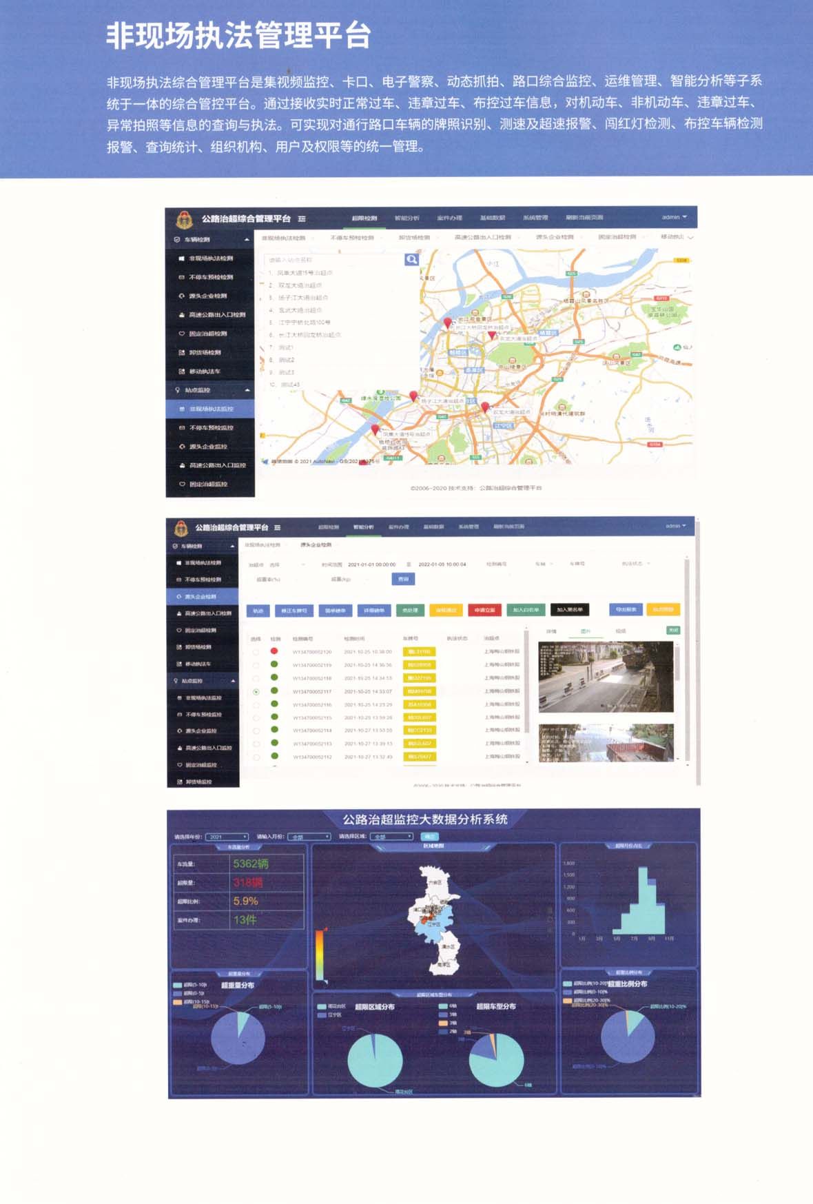The width and height of the screenshot is (813, 1204).
Task: Select the radio button for record W134700052112
Action: [256, 757]
